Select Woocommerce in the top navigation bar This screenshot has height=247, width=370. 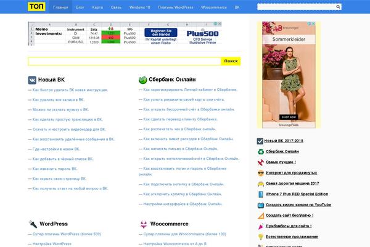tap(214, 7)
